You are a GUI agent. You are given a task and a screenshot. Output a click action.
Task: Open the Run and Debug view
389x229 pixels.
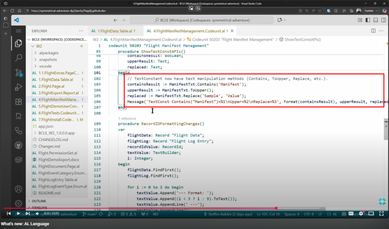point(18,87)
